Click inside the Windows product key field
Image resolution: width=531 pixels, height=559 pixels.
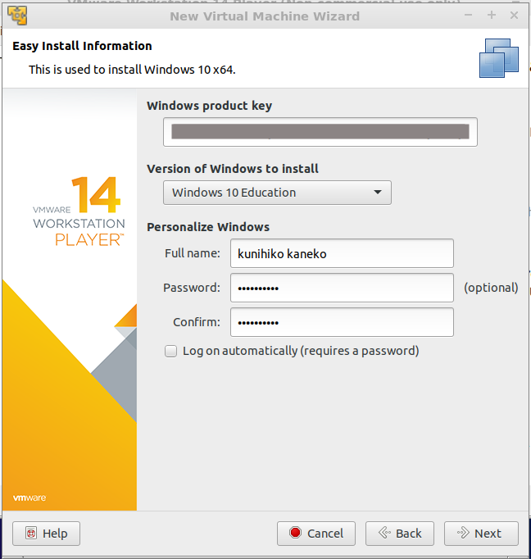(320, 132)
